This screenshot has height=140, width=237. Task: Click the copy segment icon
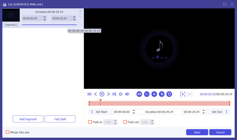coord(161,94)
